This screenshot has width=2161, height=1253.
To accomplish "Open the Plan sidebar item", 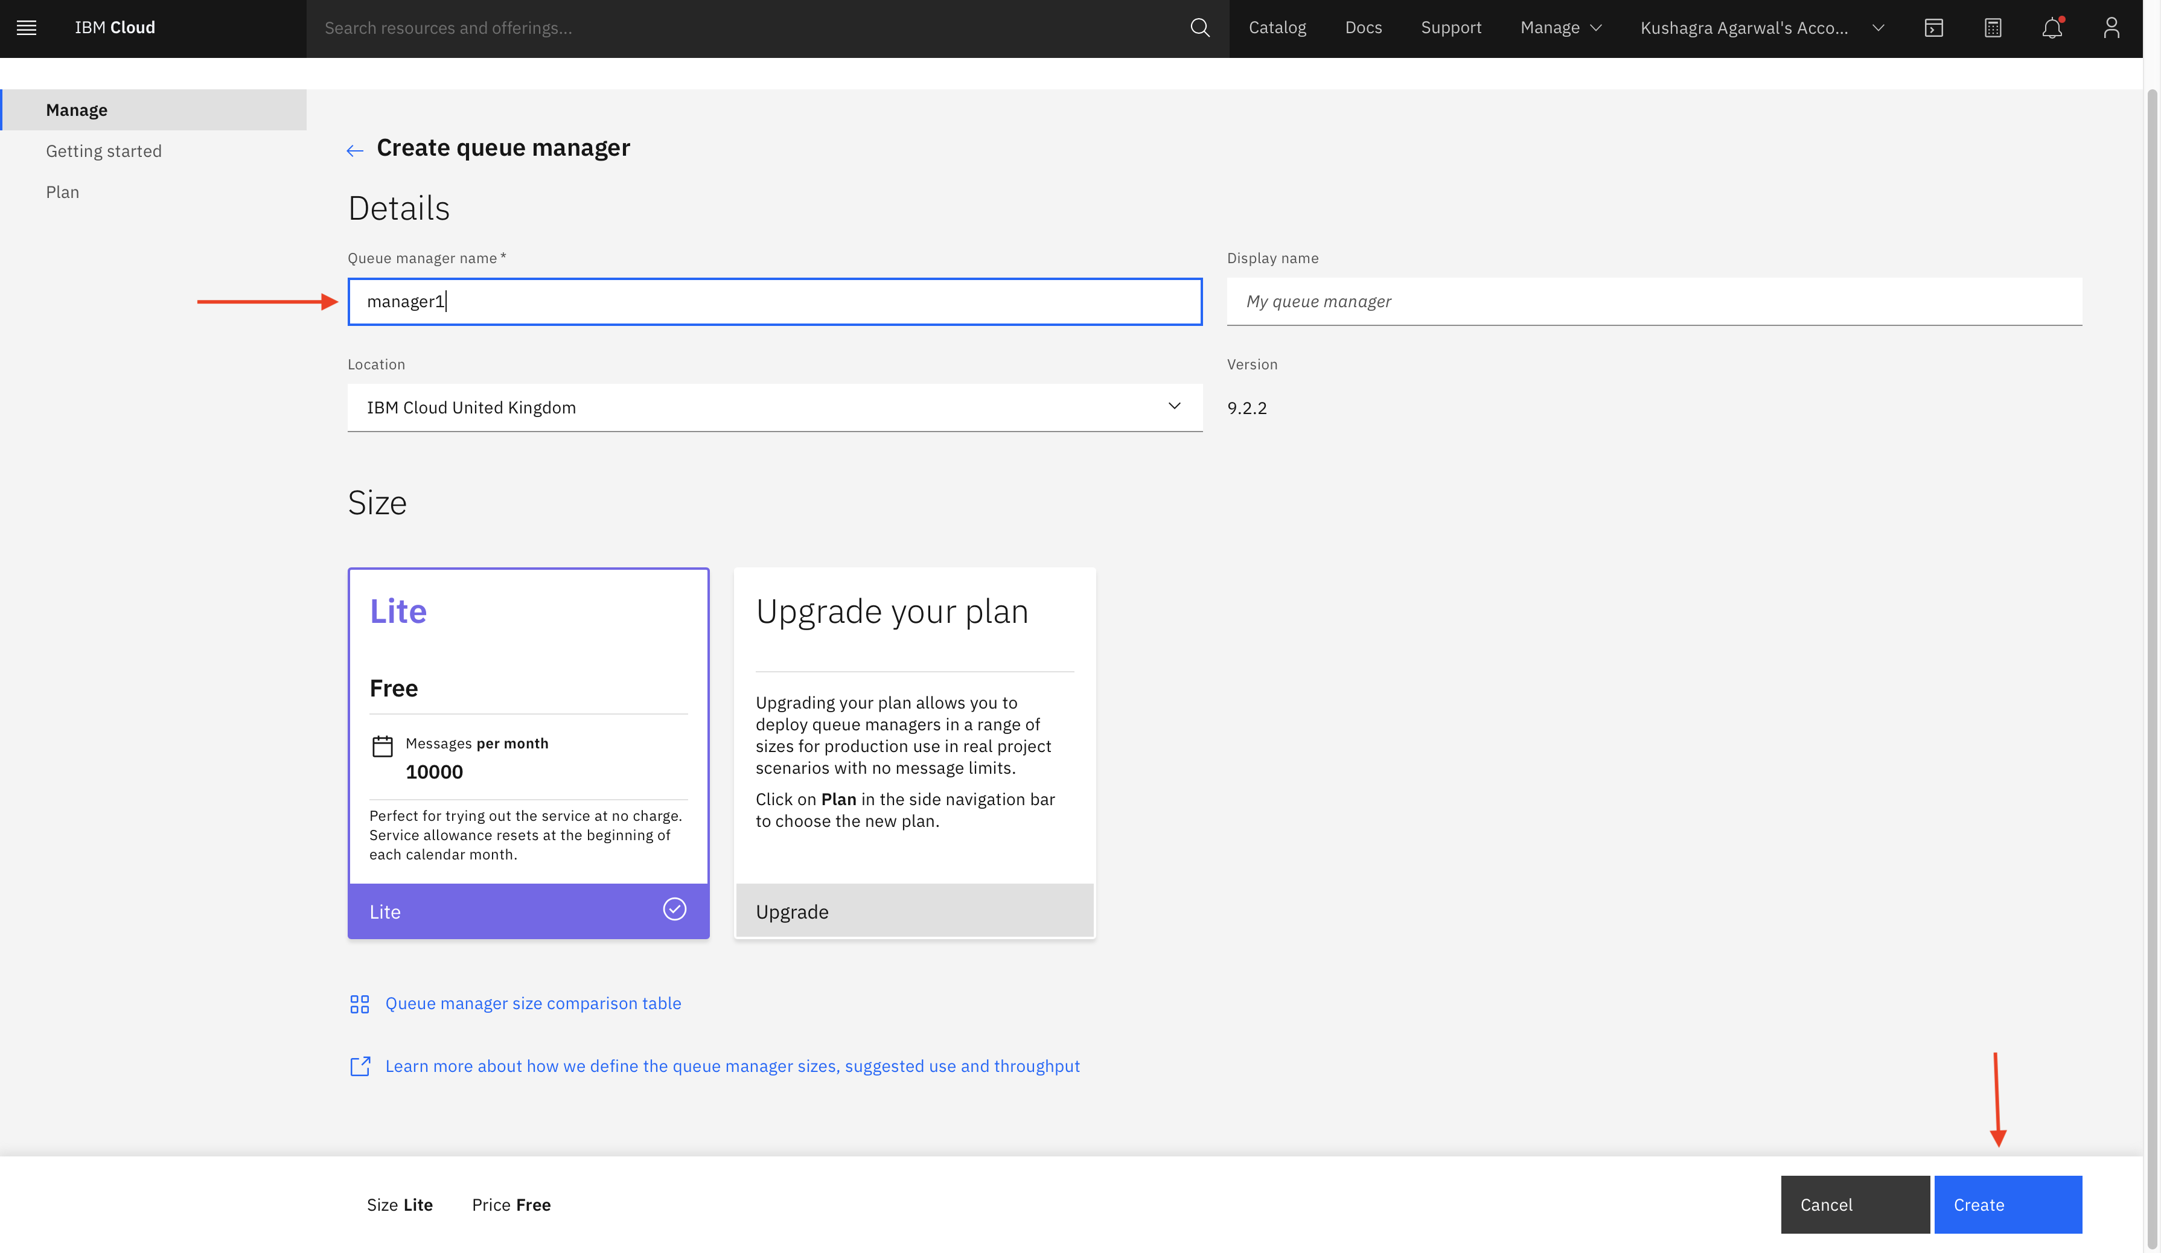I will pyautogui.click(x=63, y=192).
